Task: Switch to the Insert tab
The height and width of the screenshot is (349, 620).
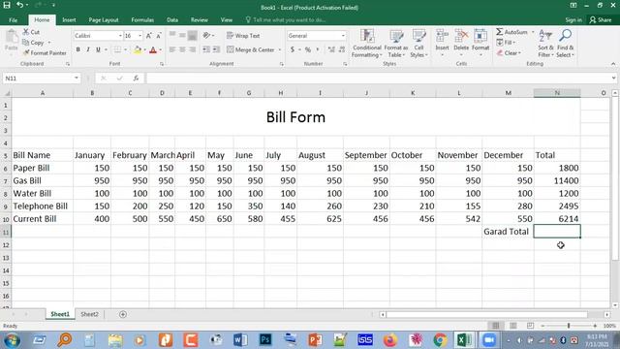Action: [x=69, y=19]
